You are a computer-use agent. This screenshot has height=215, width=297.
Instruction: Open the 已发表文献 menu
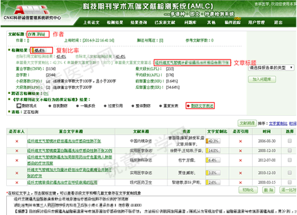point(165,23)
